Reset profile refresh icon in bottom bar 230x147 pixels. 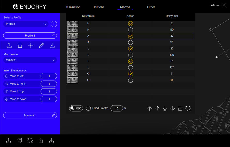[30, 141]
